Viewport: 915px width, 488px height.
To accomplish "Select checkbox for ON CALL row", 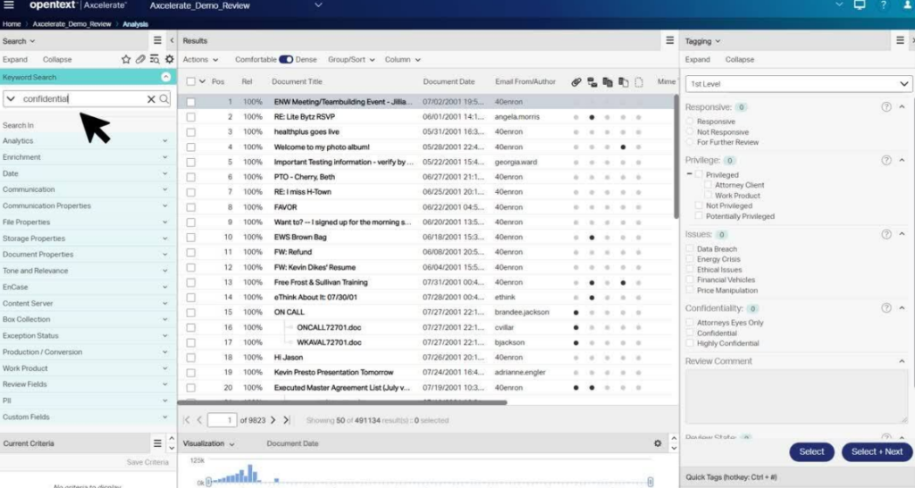I will click(x=191, y=312).
